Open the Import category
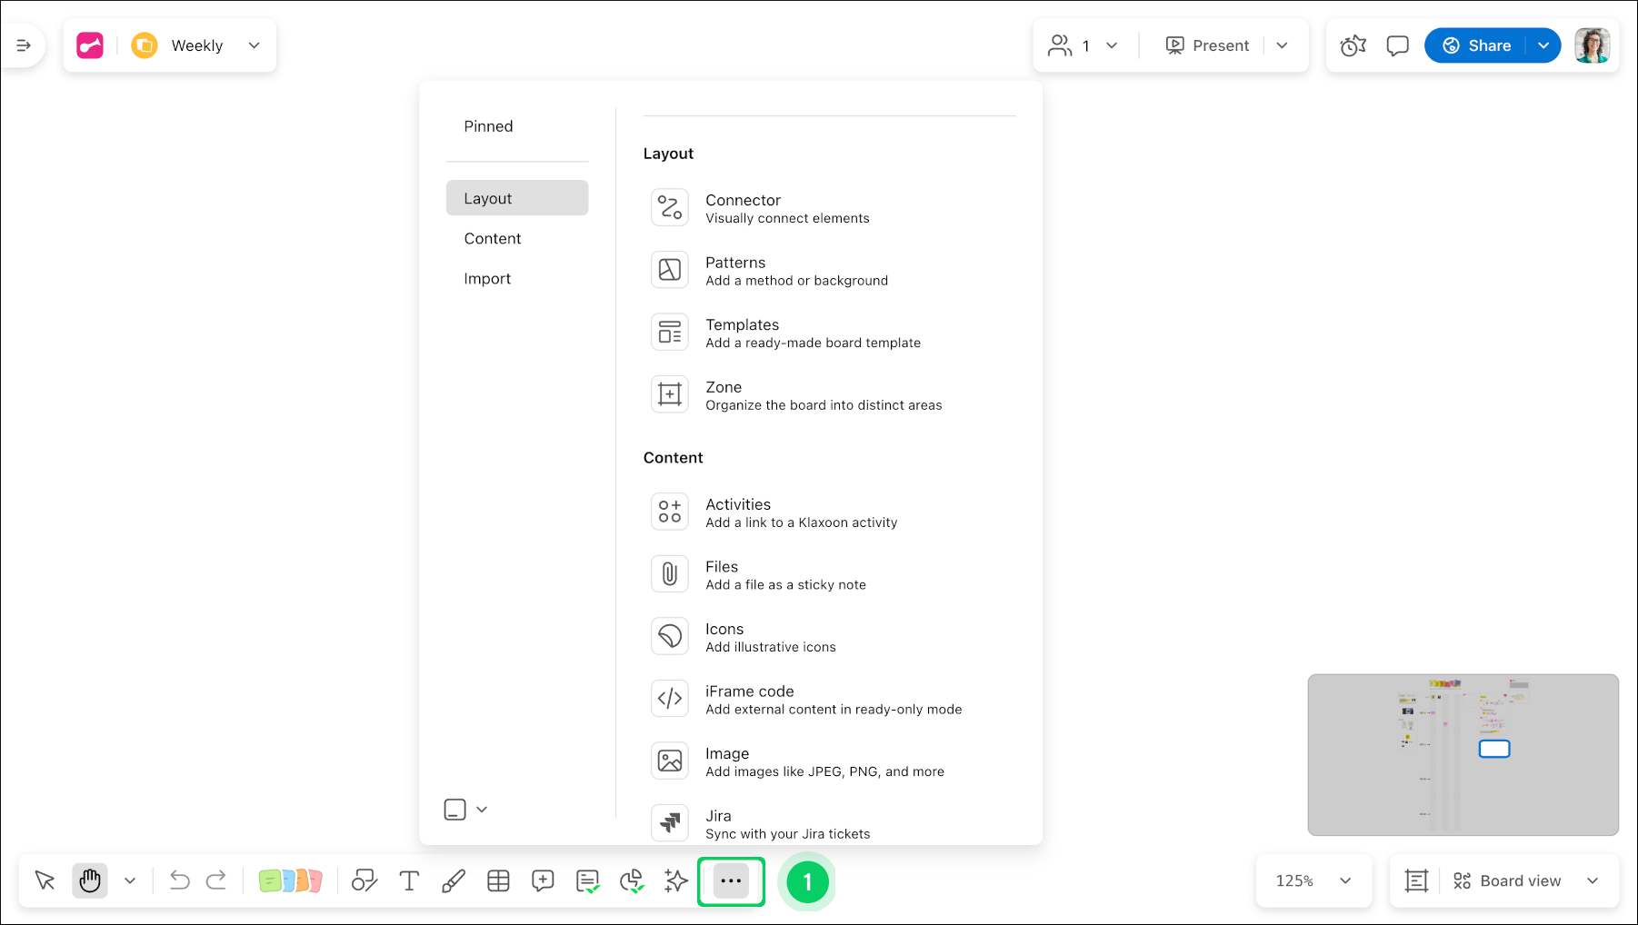 (487, 278)
